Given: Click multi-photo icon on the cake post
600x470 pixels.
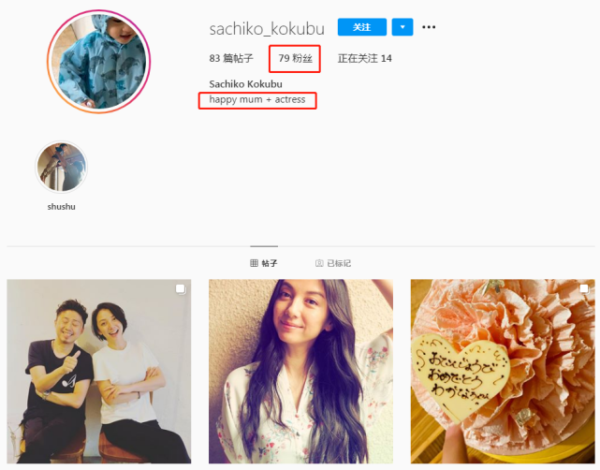Looking at the screenshot, I should [x=584, y=289].
